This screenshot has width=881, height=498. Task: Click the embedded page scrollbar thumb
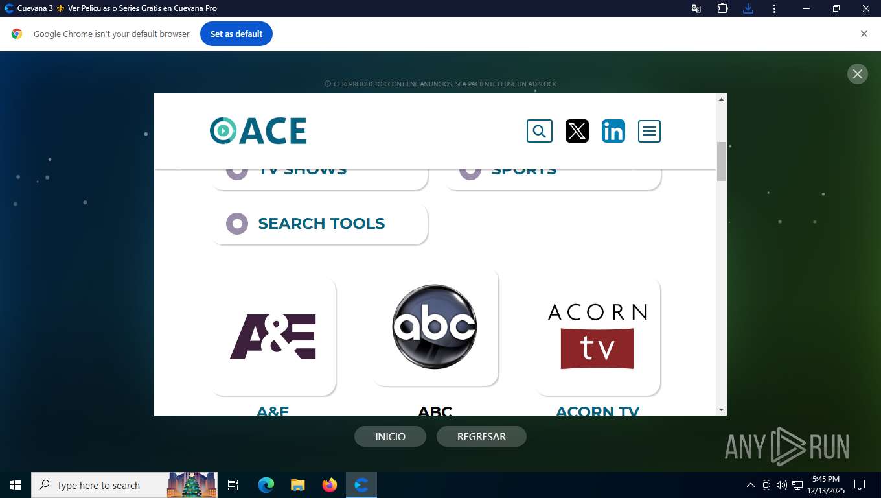pos(721,161)
